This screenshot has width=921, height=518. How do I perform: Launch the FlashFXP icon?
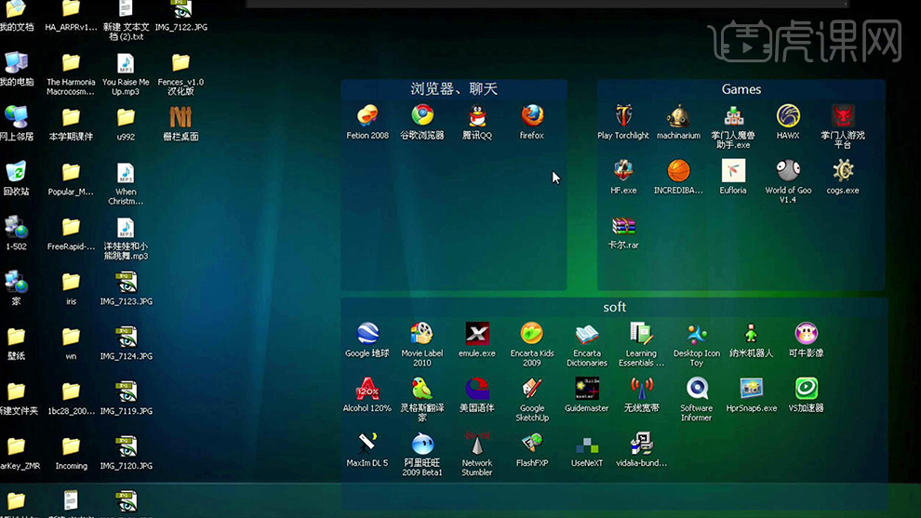(532, 444)
